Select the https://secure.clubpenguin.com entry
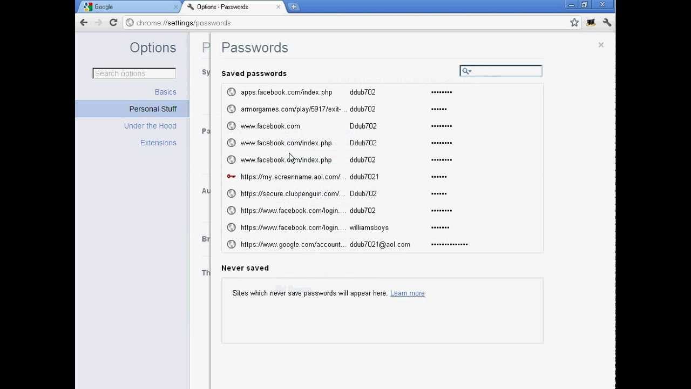This screenshot has width=691, height=389. [x=382, y=193]
